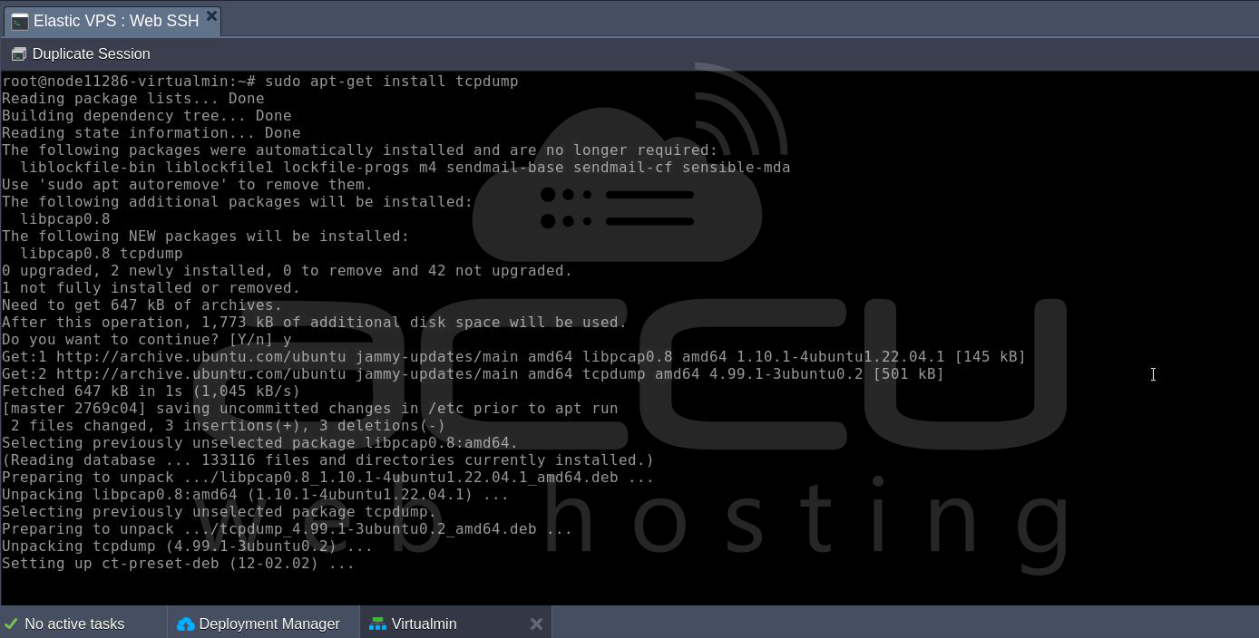Click the Duplicate Session icon
The width and height of the screenshot is (1259, 638).
[19, 54]
